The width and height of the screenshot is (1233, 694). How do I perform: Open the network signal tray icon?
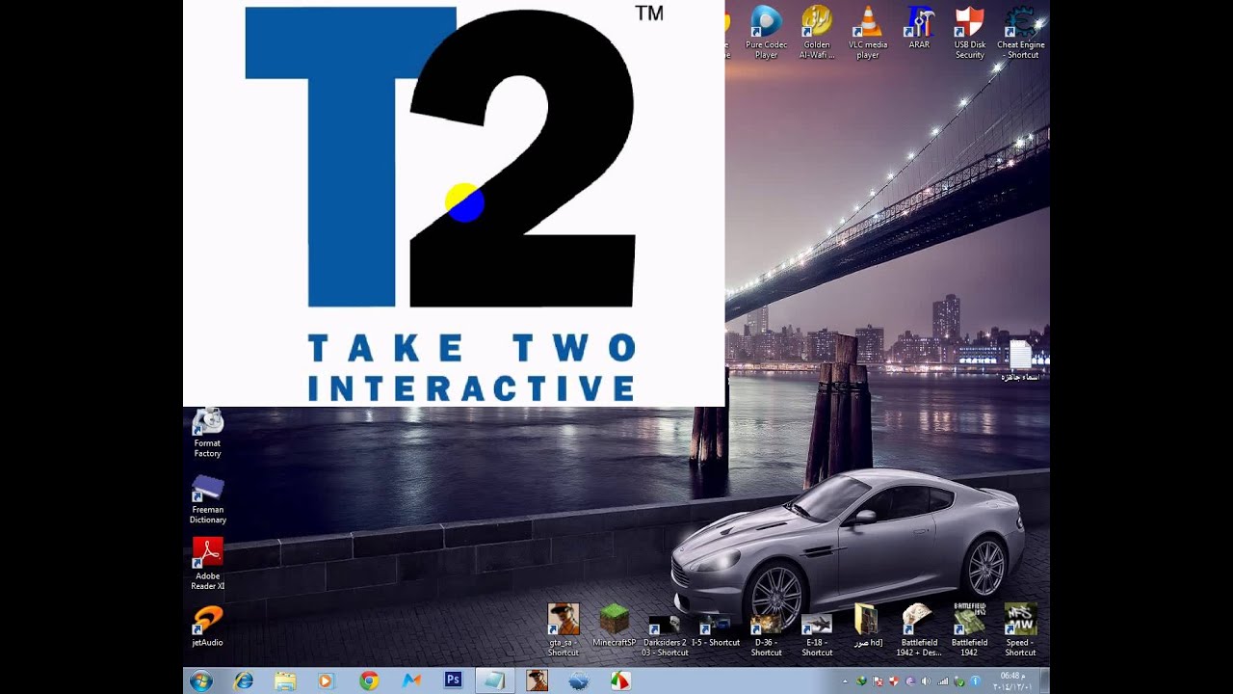point(943,681)
